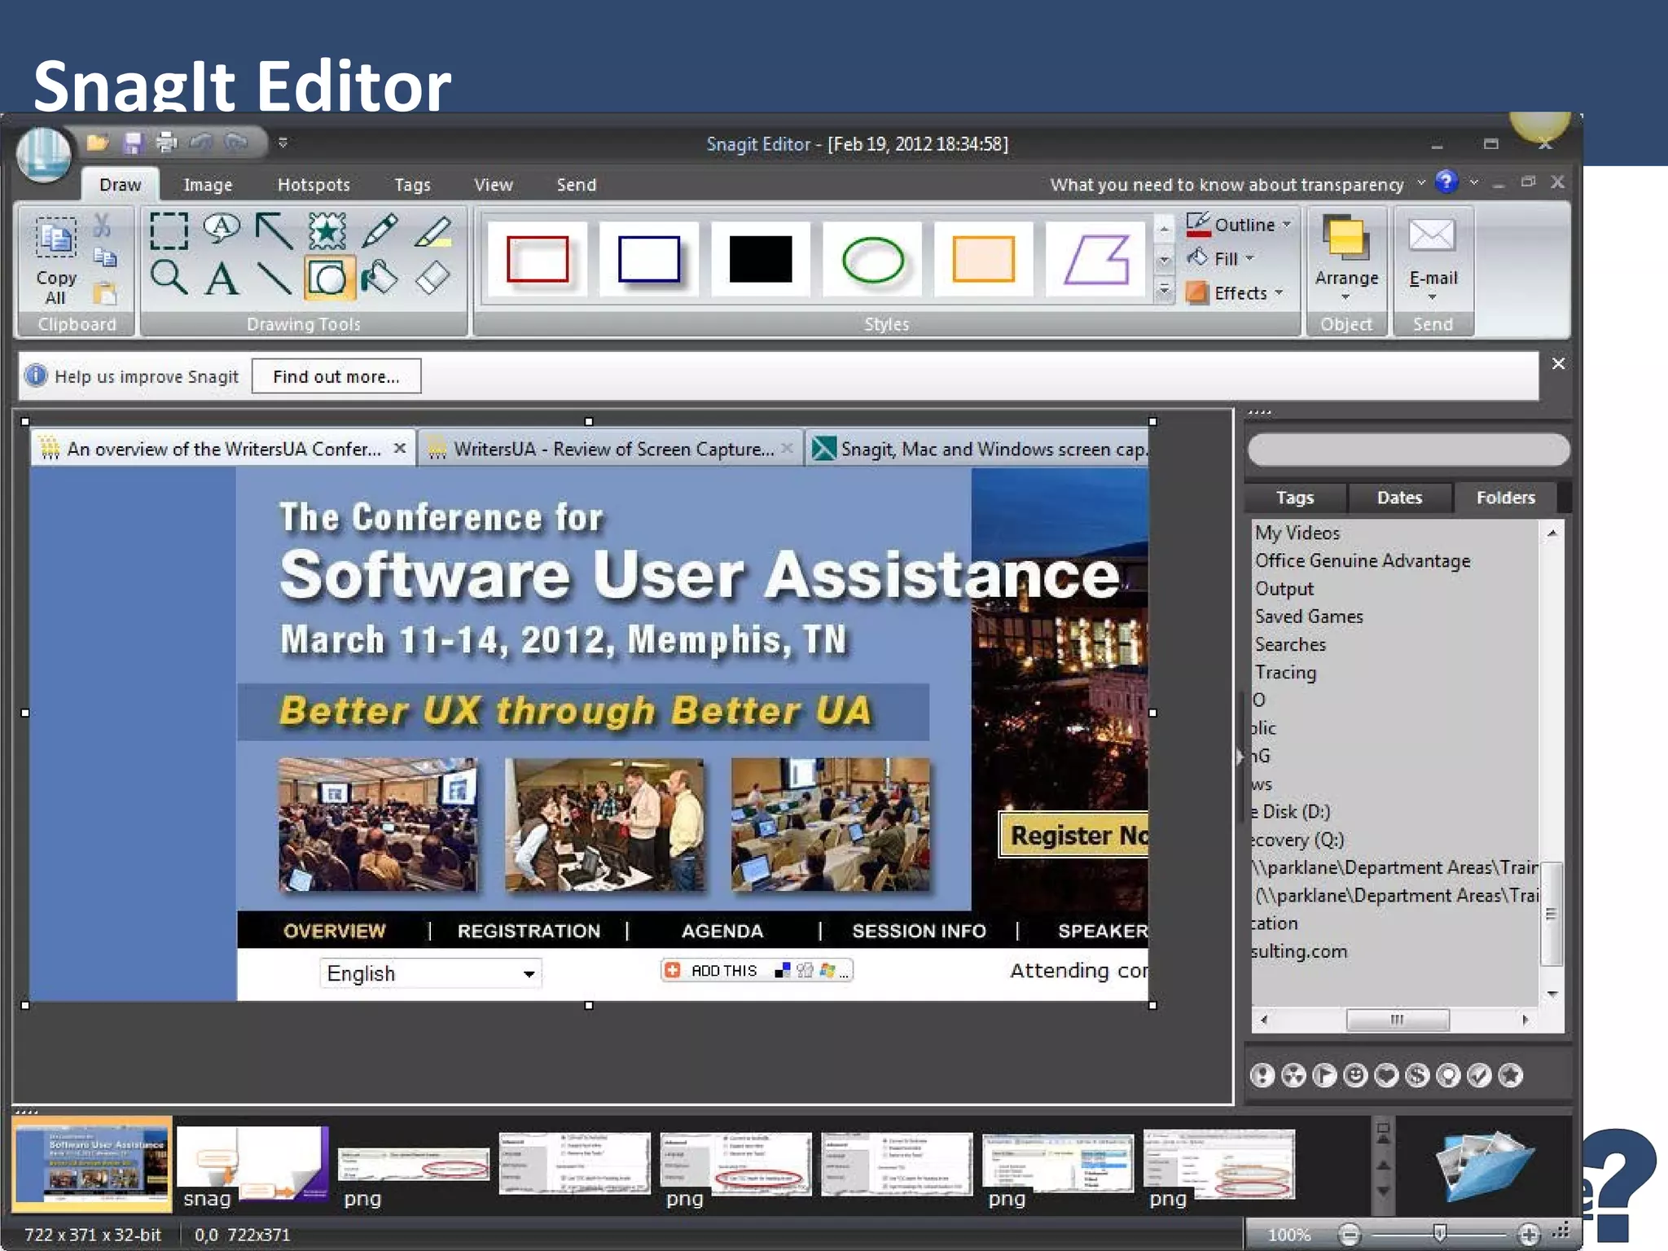
Task: Open the quick access toolbar customize arrow
Action: point(283,143)
